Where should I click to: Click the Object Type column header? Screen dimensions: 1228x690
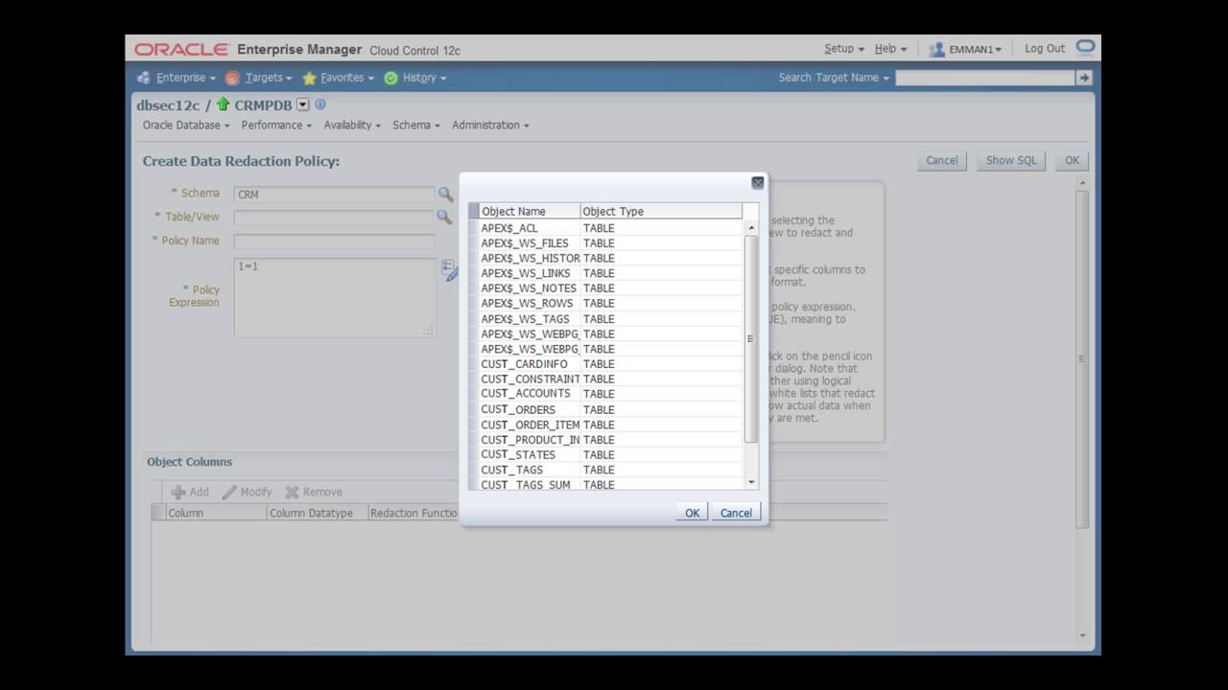coord(661,211)
